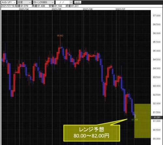Open the ローソク(BID) chart type dropdown

43,2
